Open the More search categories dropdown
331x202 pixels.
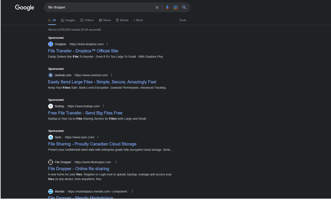(138, 20)
